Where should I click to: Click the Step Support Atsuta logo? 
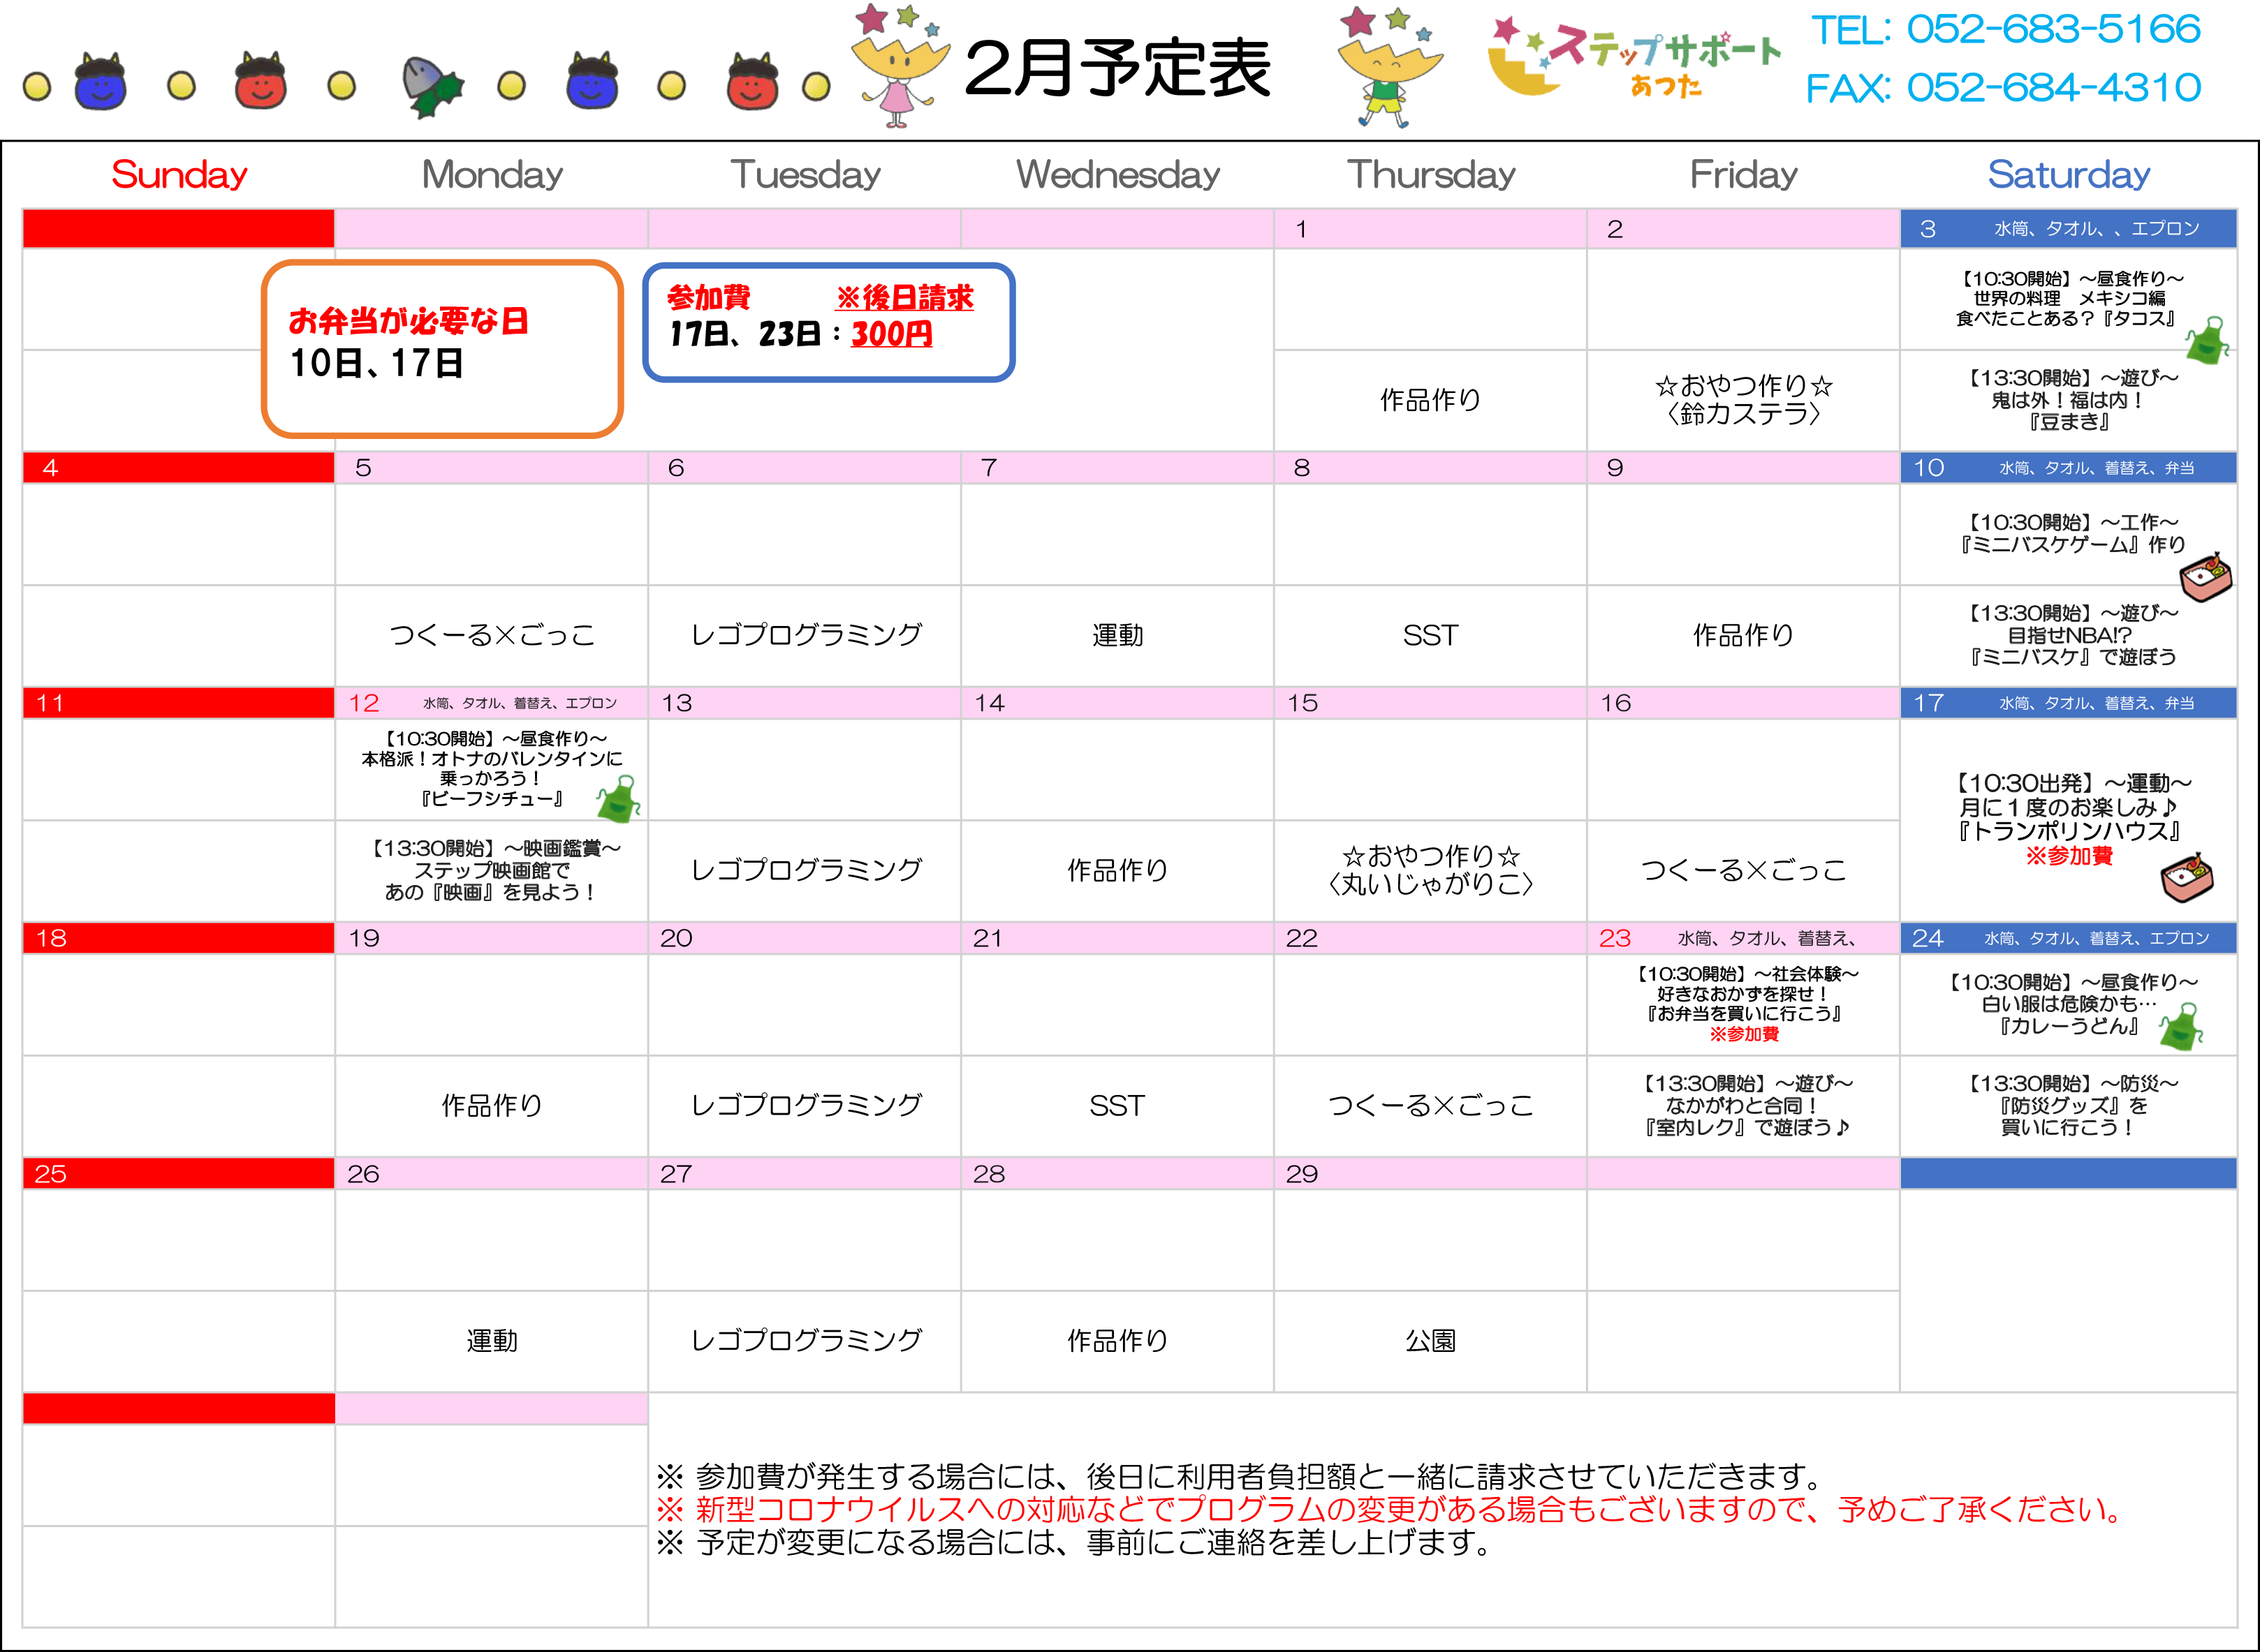point(1634,58)
